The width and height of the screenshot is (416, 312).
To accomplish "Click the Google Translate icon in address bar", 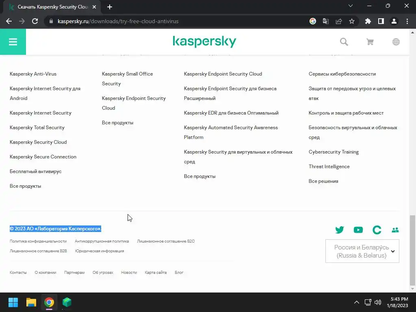I will [x=326, y=21].
